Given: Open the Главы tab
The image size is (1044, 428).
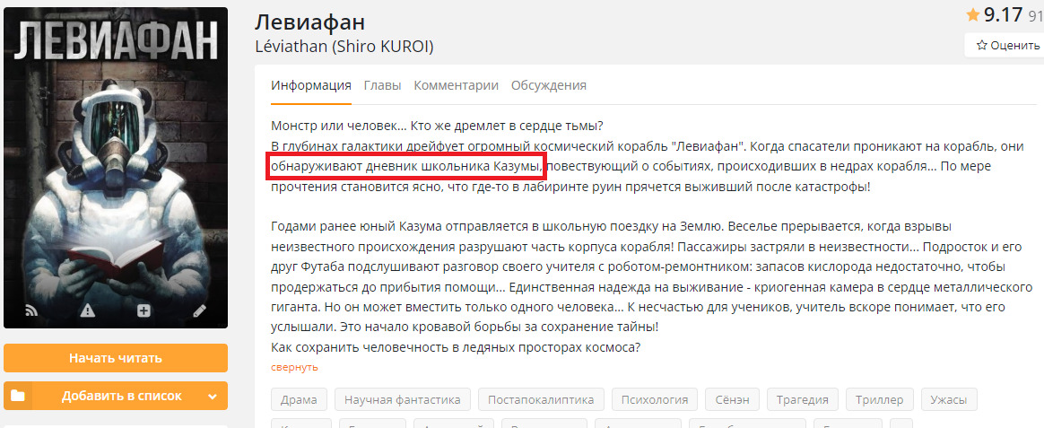Looking at the screenshot, I should (x=382, y=85).
